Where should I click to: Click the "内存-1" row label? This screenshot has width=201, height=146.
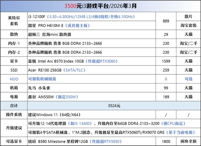(14, 43)
